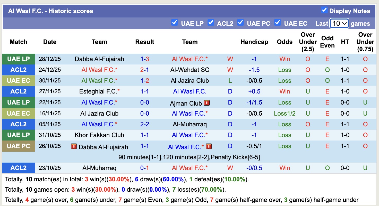This screenshot has width=379, height=206.
Task: Click the UAE EC badge on the 16/11 row
Action: (x=18, y=113)
